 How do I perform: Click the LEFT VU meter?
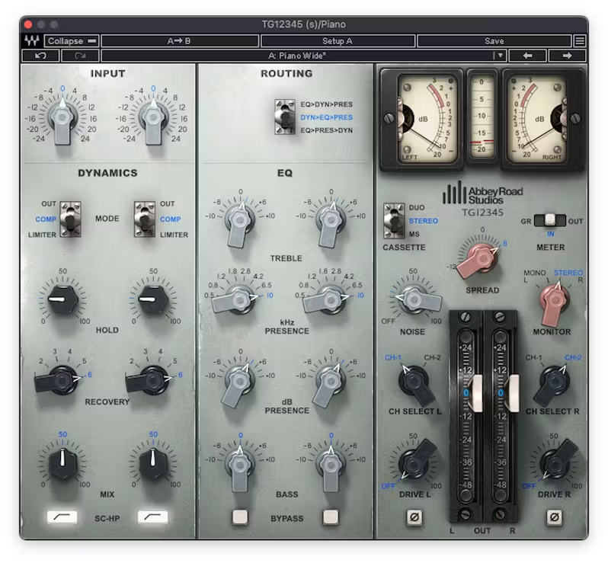point(423,119)
